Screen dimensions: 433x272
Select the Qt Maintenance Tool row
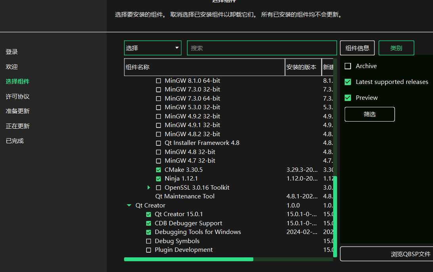tap(185, 196)
